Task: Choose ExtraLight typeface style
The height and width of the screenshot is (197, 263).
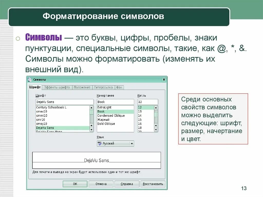Action: [x=115, y=107]
